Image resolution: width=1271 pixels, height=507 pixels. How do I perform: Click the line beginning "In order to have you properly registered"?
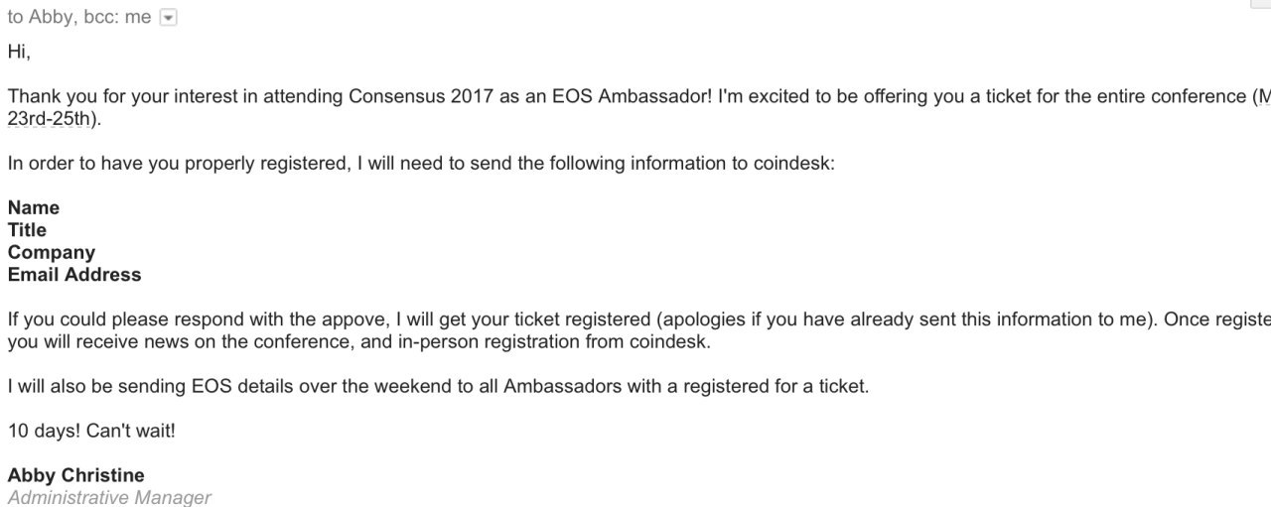click(199, 164)
